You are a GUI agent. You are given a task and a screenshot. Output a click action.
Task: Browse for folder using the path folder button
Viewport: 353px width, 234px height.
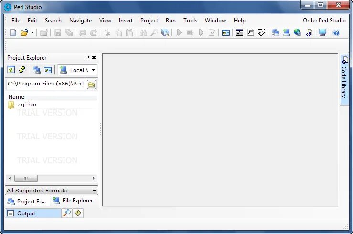[x=91, y=85]
